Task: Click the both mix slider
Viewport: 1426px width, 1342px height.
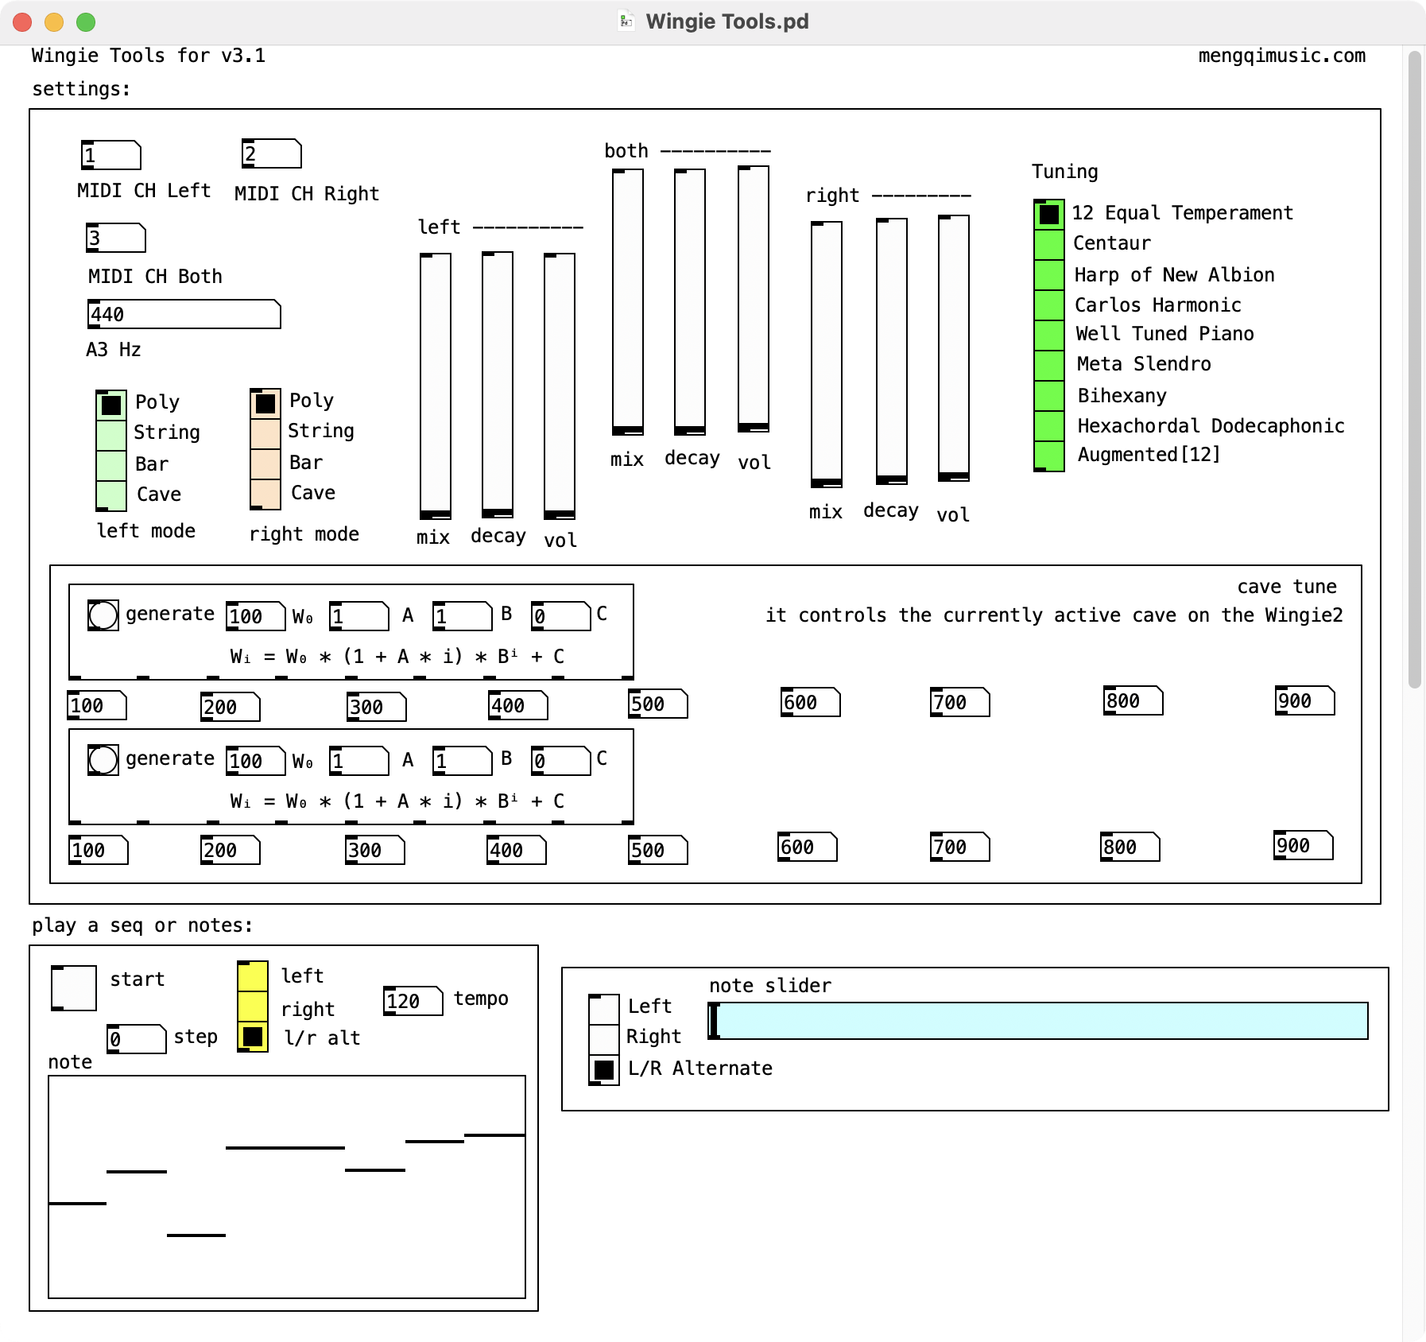Action: [628, 302]
